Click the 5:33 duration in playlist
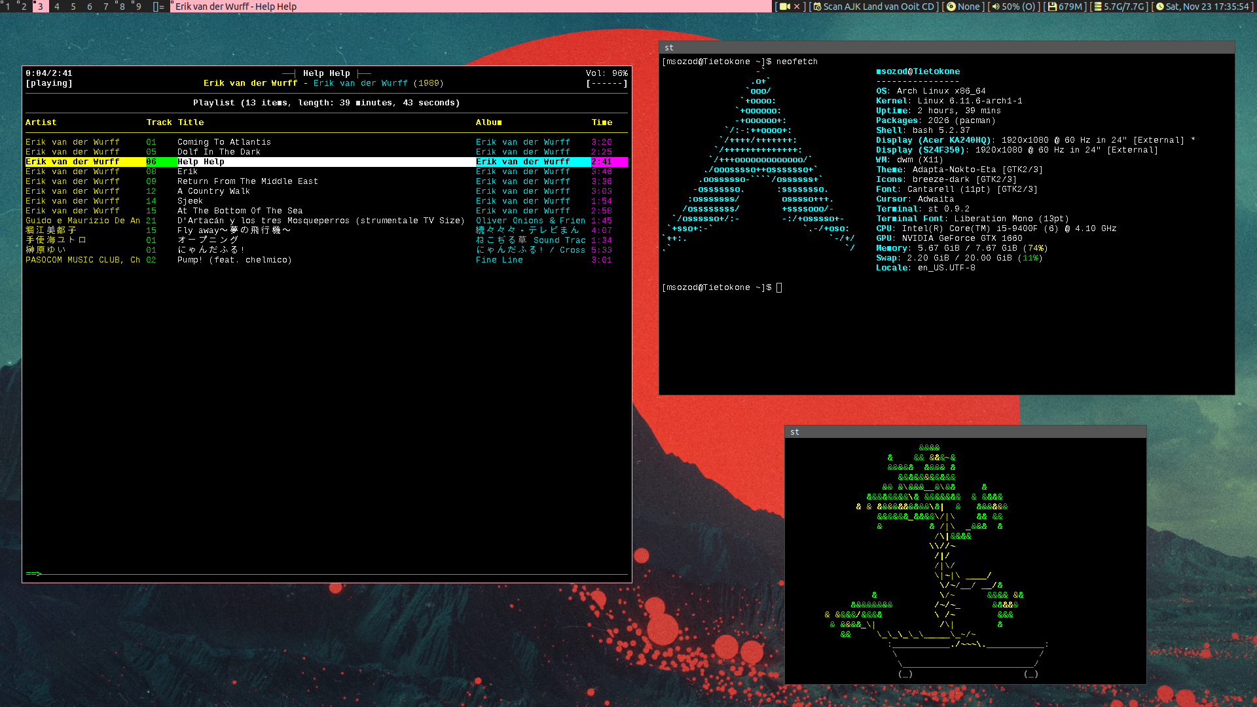This screenshot has width=1257, height=707. tap(602, 250)
